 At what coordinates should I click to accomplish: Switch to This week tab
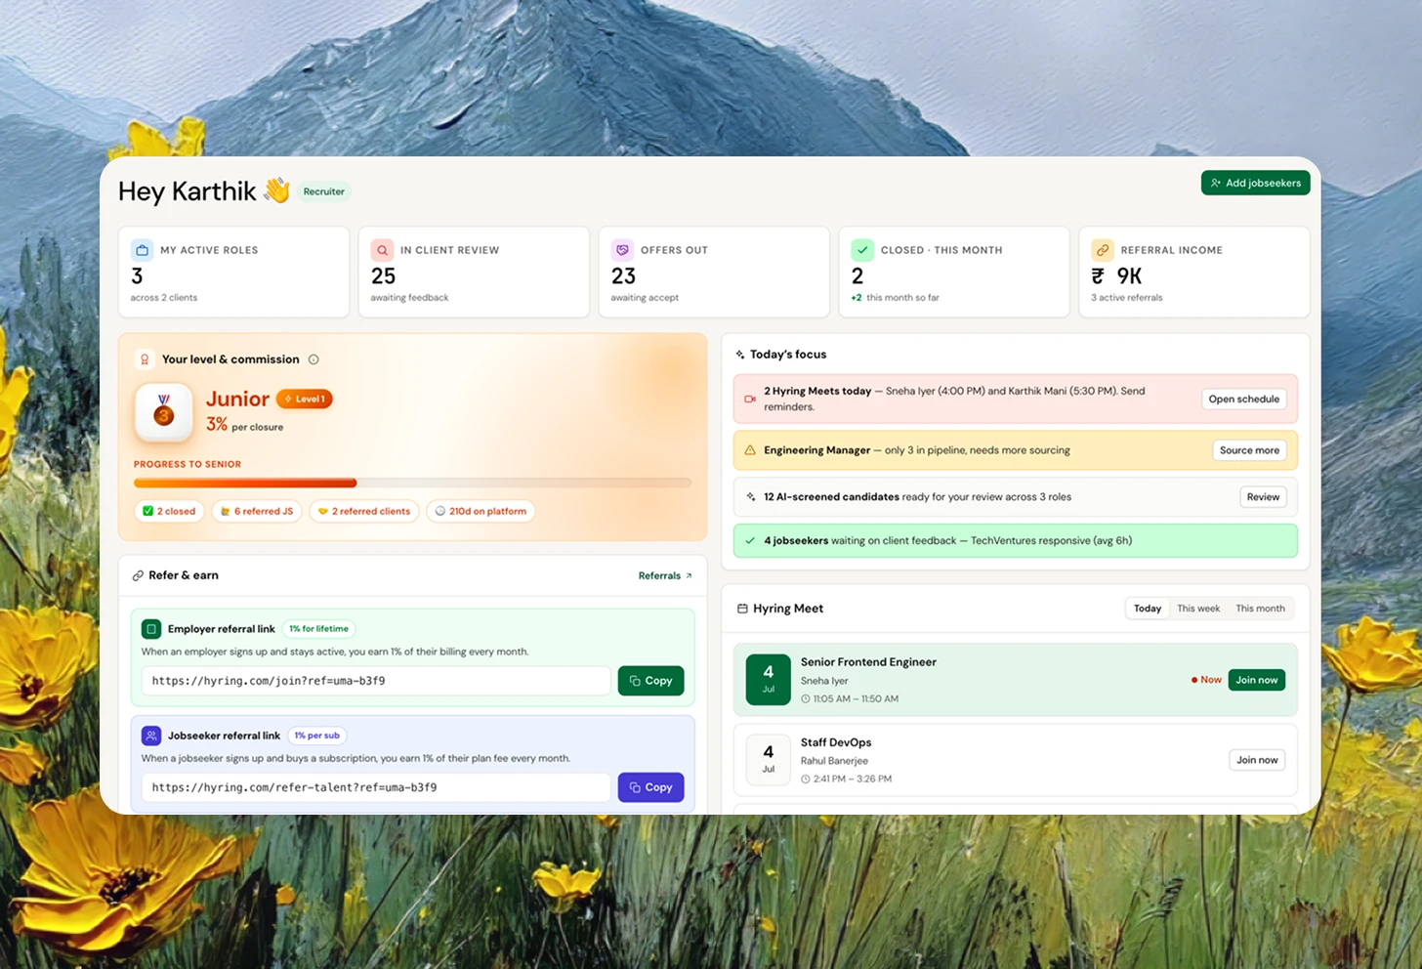click(x=1198, y=609)
